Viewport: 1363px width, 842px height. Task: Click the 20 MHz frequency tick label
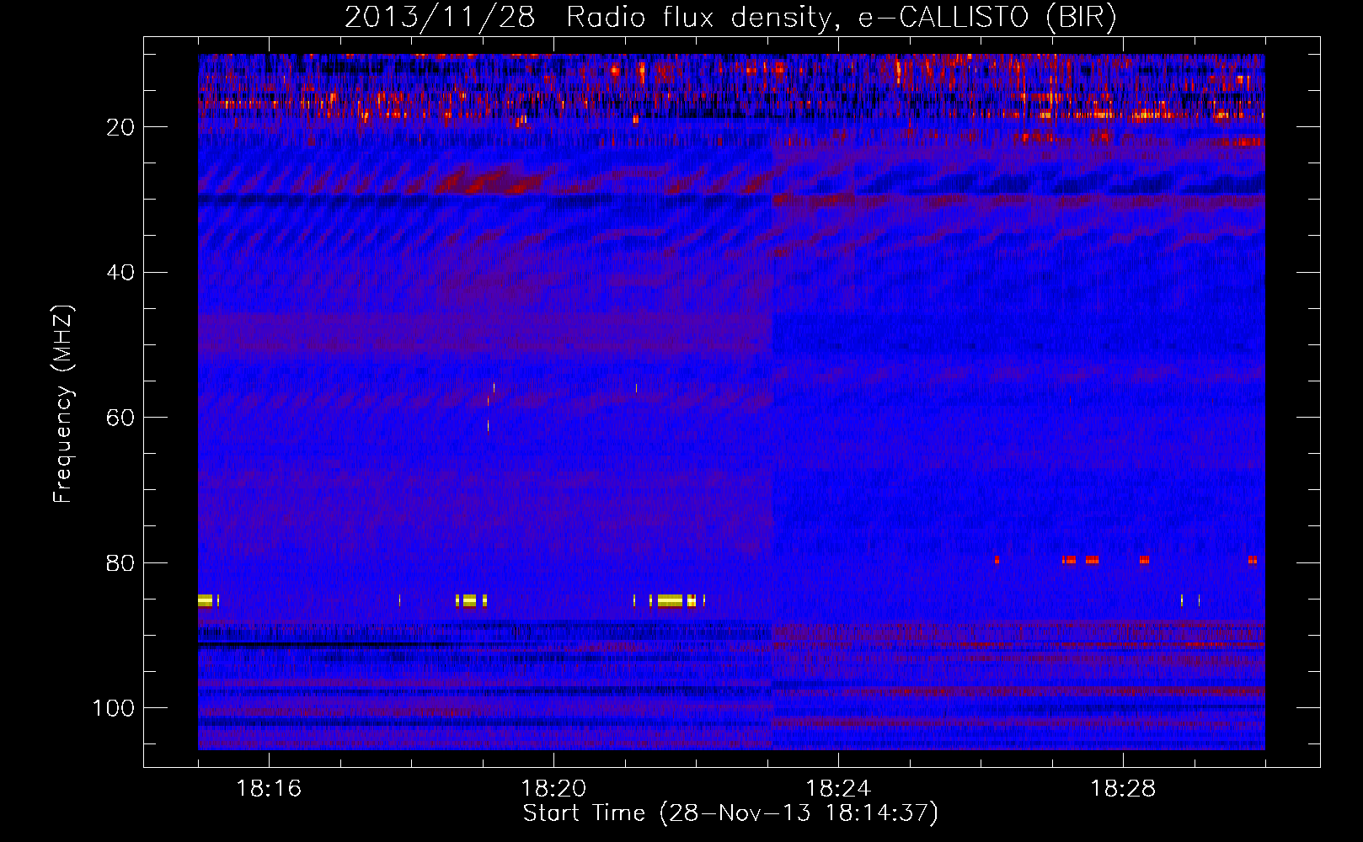121,127
